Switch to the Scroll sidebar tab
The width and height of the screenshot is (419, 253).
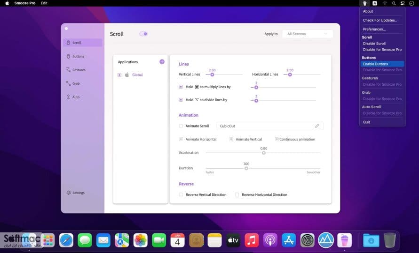tap(83, 43)
